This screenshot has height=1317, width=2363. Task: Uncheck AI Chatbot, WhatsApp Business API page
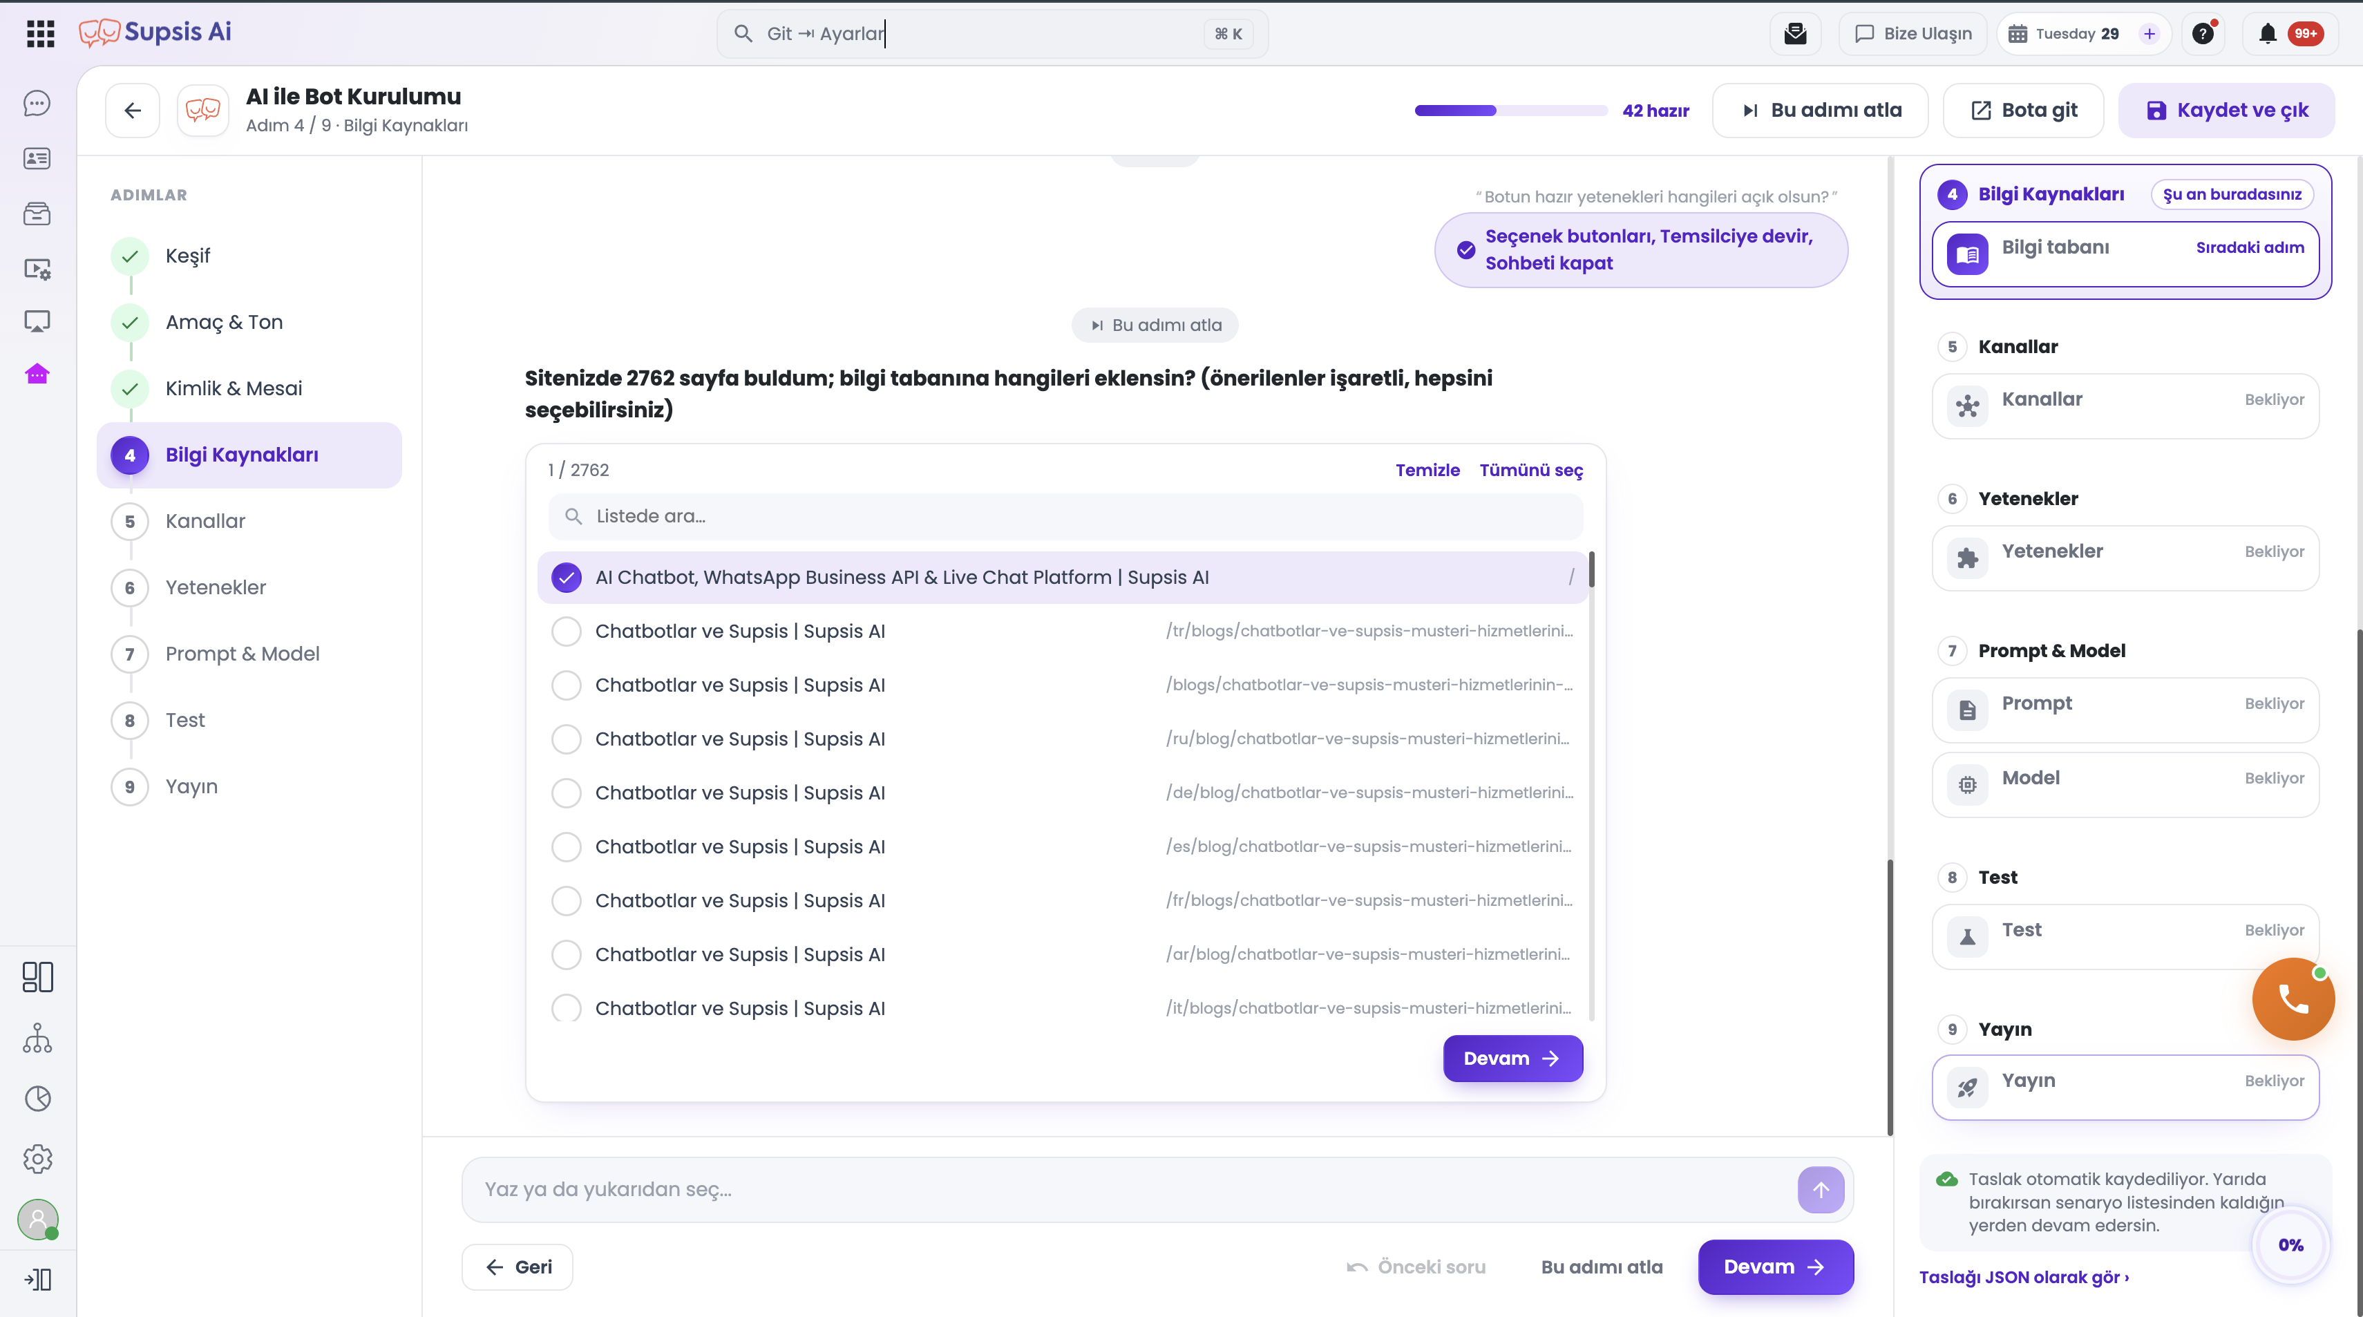click(x=566, y=577)
